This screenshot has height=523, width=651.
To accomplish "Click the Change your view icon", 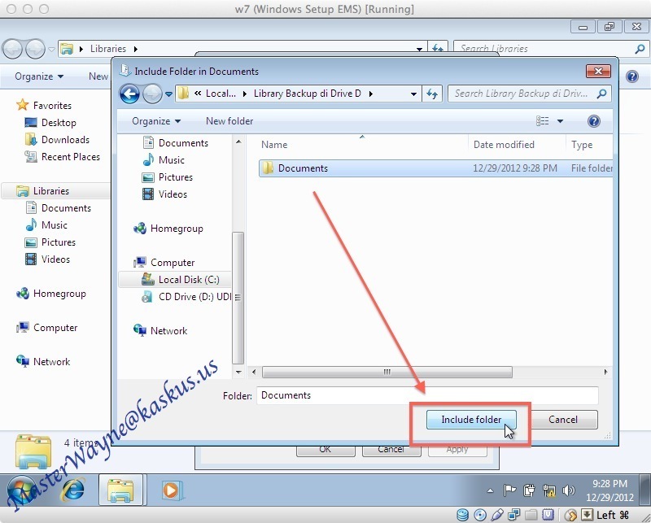I will click(542, 121).
